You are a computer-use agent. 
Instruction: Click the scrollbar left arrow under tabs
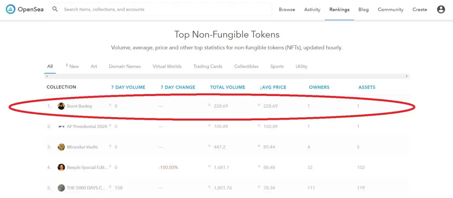[47, 76]
